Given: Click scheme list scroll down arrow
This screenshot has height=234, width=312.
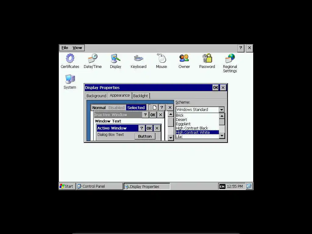Looking at the screenshot, I should click(x=222, y=136).
